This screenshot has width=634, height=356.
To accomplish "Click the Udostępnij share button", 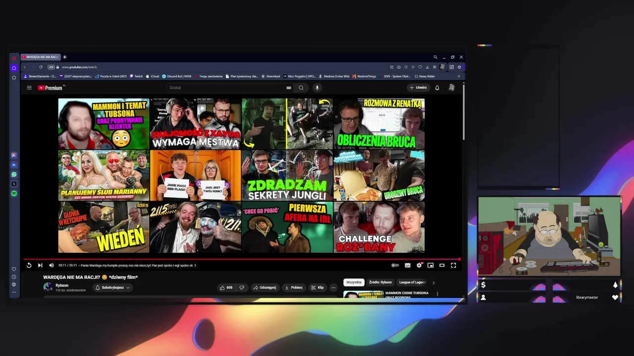I will [x=264, y=287].
